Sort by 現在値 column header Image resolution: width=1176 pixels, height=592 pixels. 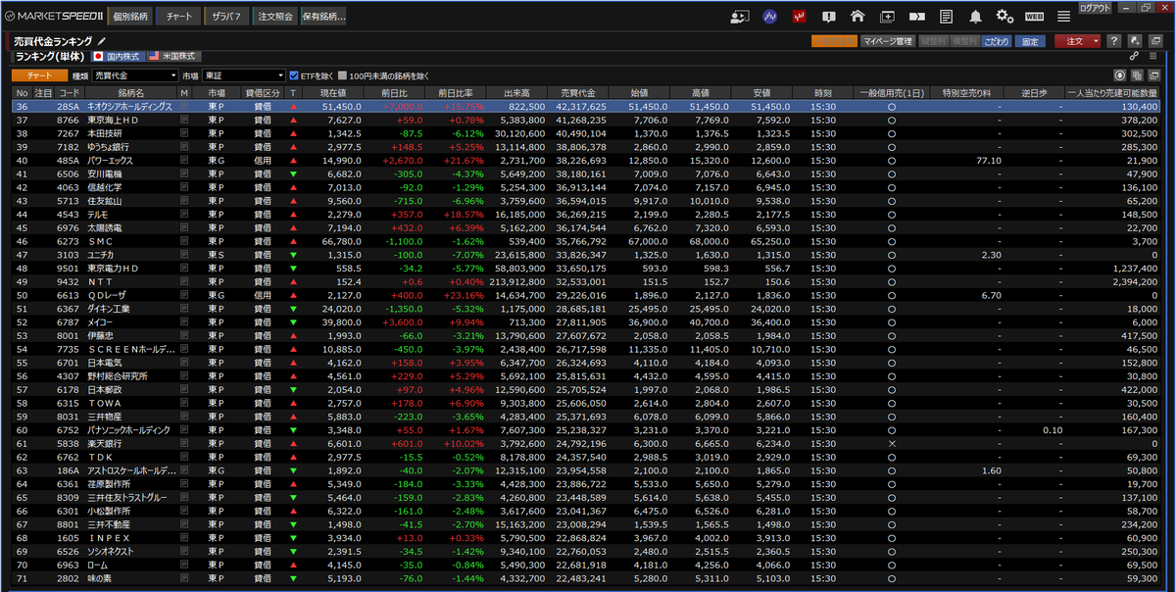pos(332,92)
